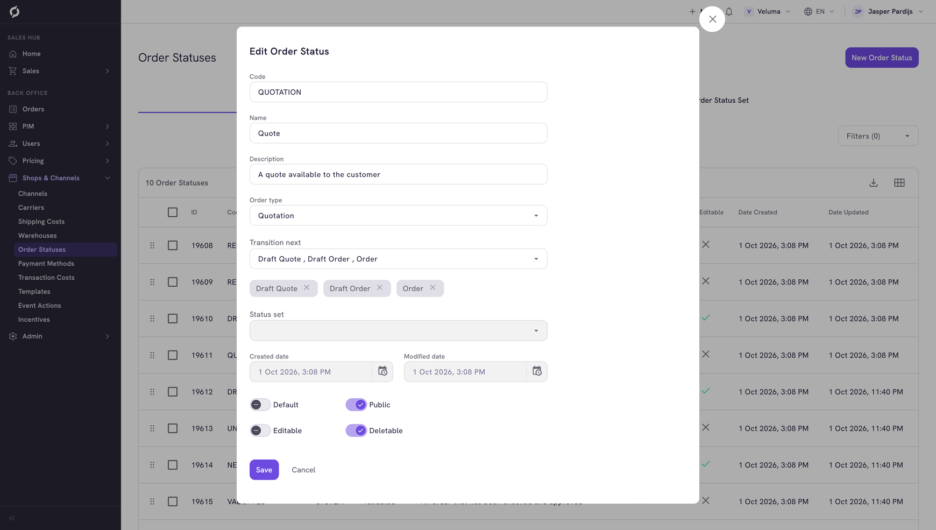Click the Pricing tag icon
The height and width of the screenshot is (530, 936).
click(13, 161)
